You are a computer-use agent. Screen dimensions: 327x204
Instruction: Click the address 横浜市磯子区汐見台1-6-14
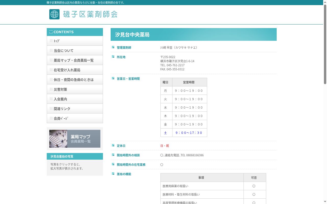[x=177, y=61]
